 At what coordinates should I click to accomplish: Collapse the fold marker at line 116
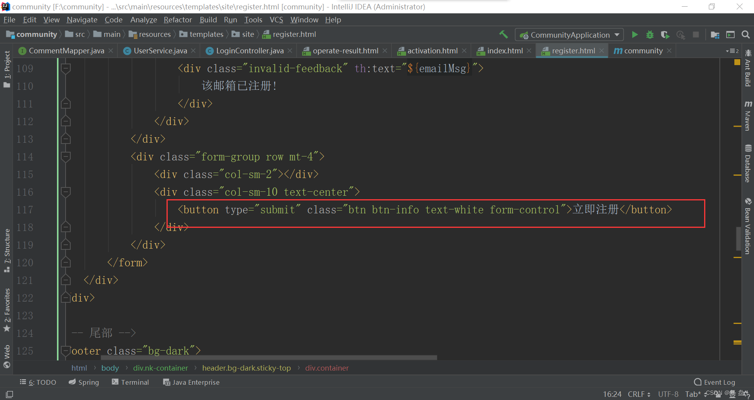click(66, 192)
